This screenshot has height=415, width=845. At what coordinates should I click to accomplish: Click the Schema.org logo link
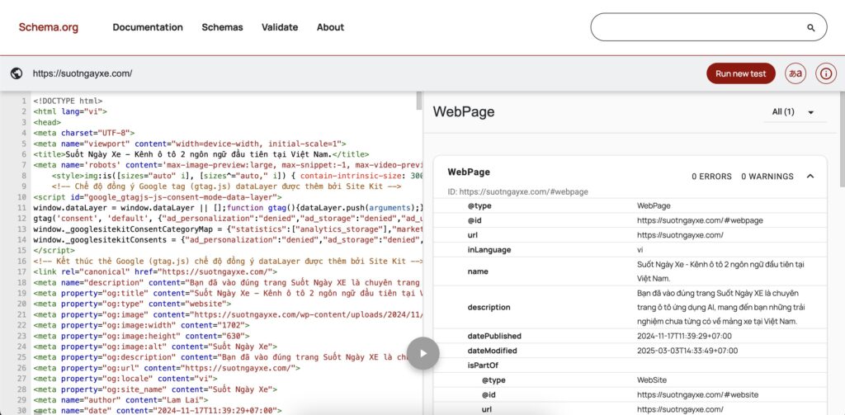point(49,27)
